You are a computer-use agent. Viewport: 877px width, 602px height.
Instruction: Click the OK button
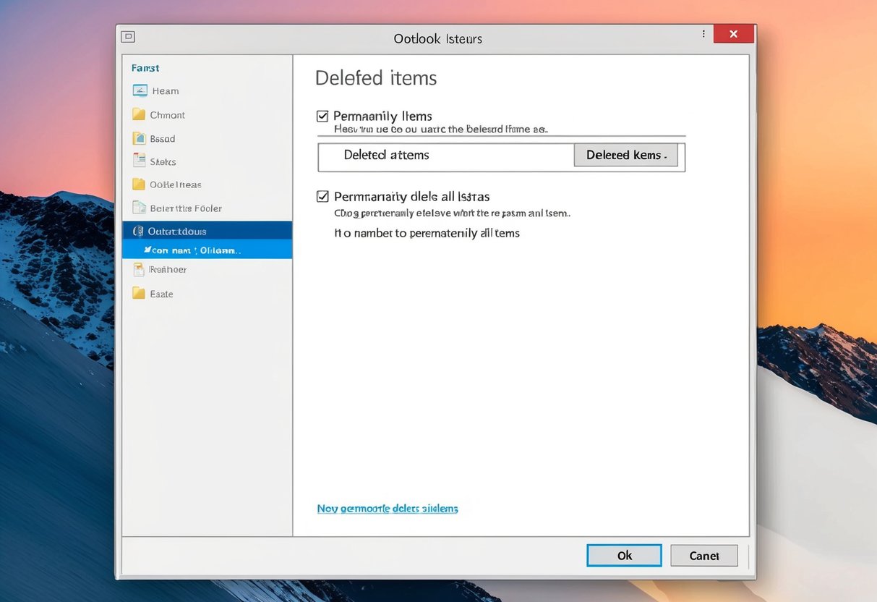pyautogui.click(x=624, y=555)
